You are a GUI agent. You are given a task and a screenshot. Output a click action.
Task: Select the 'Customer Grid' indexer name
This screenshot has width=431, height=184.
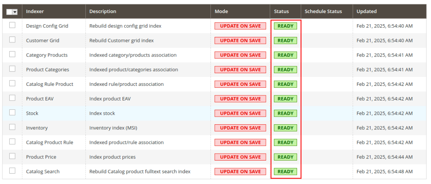click(x=43, y=40)
